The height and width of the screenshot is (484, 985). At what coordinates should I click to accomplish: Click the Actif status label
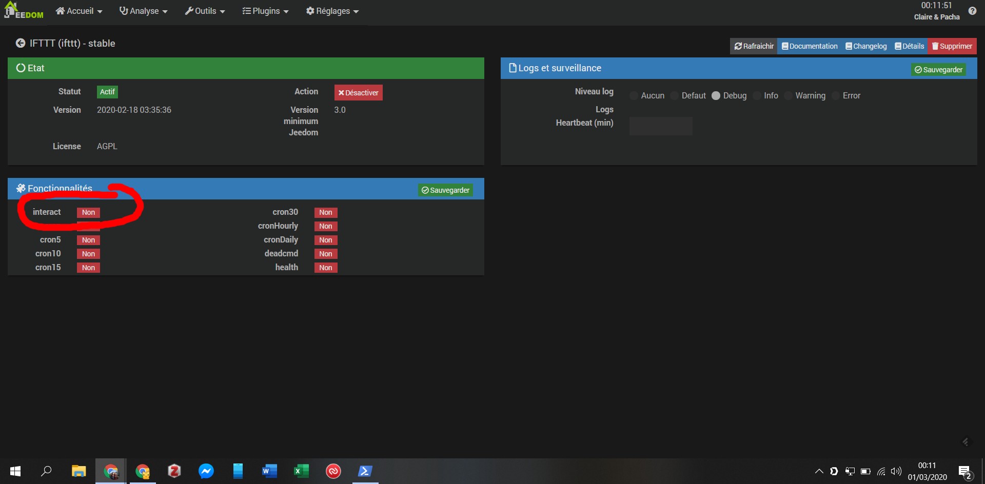[107, 92]
